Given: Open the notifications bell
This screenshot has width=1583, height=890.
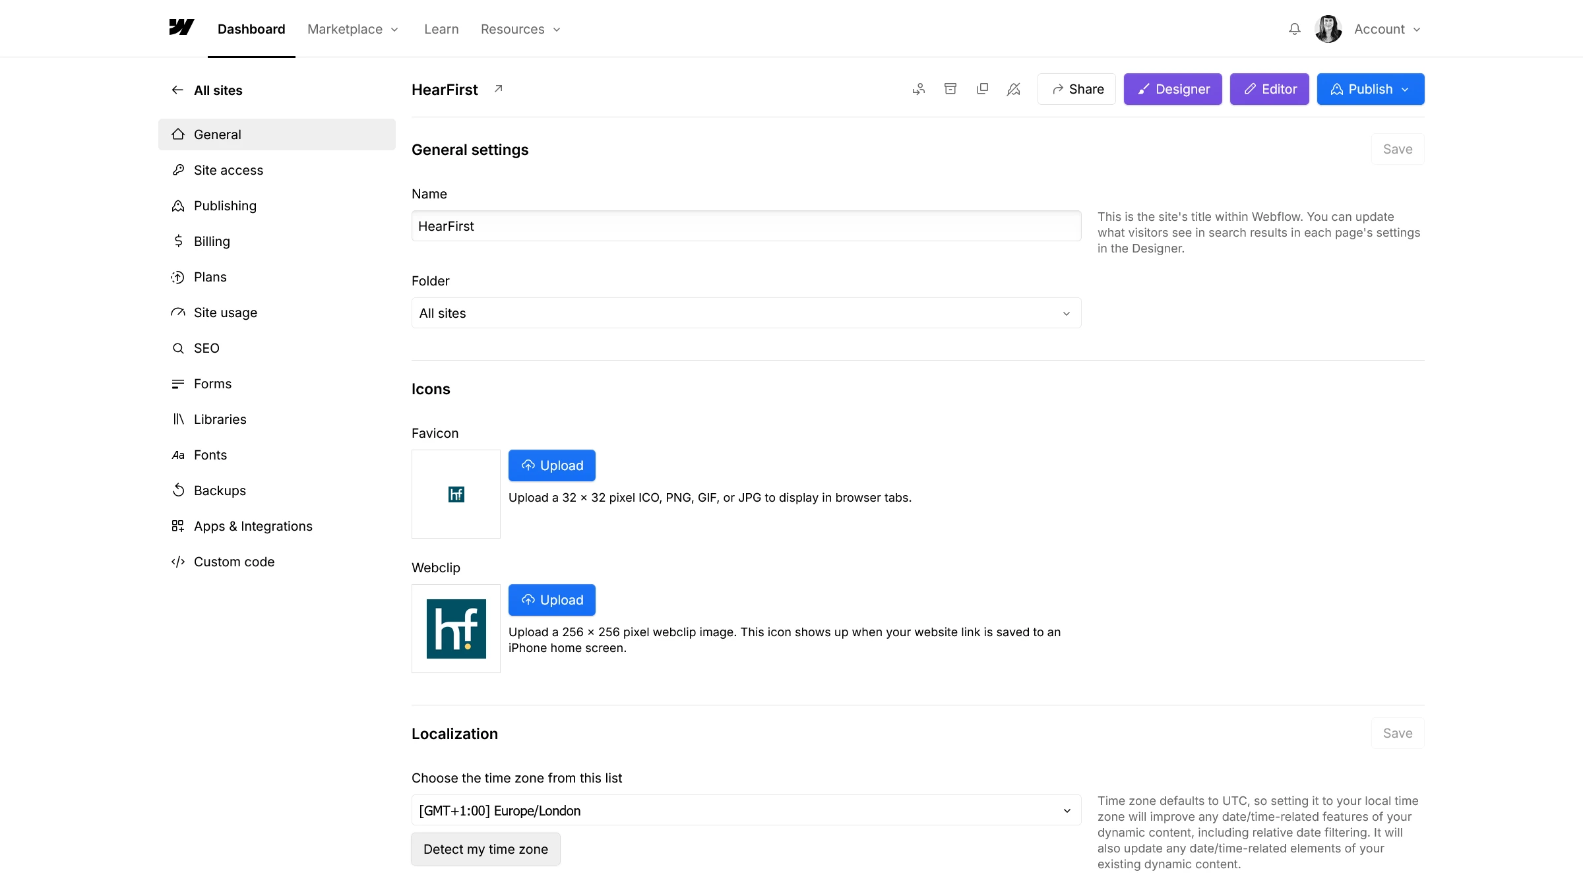Looking at the screenshot, I should tap(1294, 29).
